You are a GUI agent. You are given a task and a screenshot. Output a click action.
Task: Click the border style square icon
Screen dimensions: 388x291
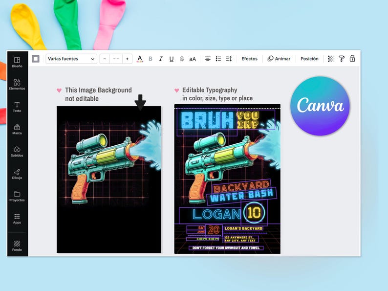point(36,59)
